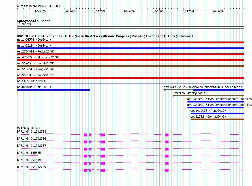Image resolution: width=252 pixels, height=186 pixels.
Task: Open the nsv9176 (Perry2008) variant label
Action: pos(189,93)
